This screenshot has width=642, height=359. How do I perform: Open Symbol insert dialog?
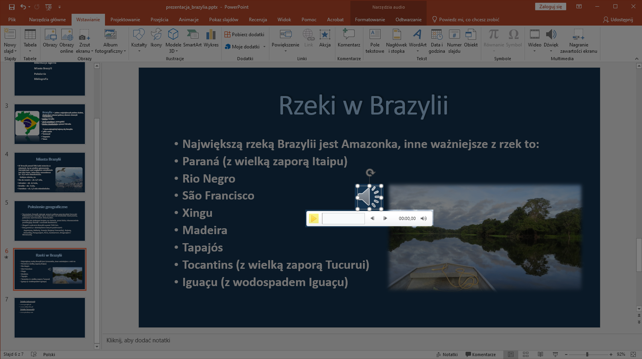pos(514,39)
